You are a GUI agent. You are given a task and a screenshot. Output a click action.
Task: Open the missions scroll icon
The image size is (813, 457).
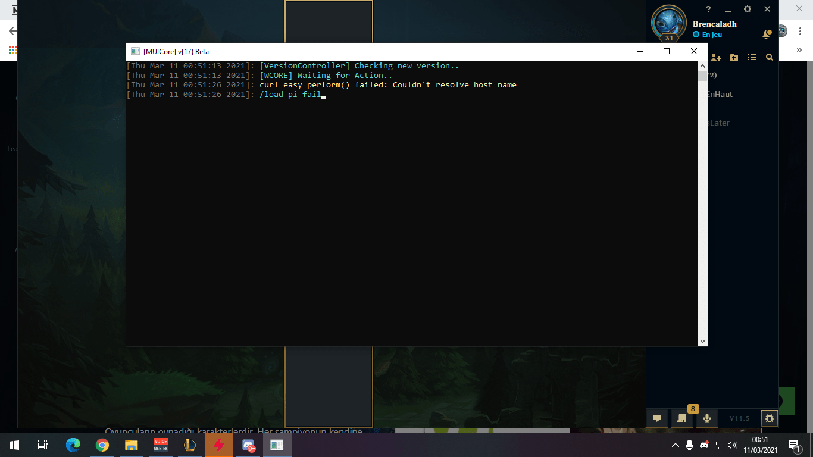(x=682, y=418)
